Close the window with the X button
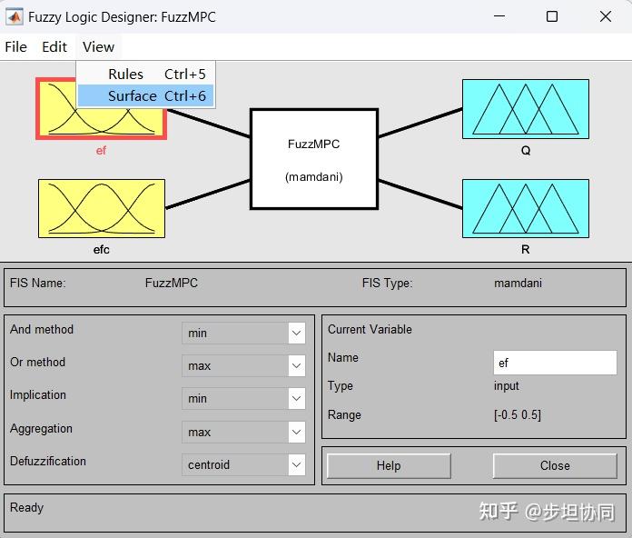Screen dimensions: 632x538 [606, 16]
